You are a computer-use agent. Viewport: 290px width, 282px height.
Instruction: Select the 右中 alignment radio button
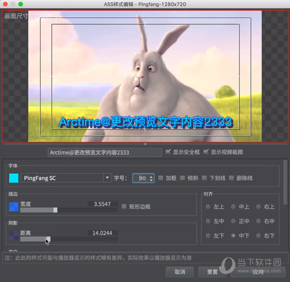259,221
